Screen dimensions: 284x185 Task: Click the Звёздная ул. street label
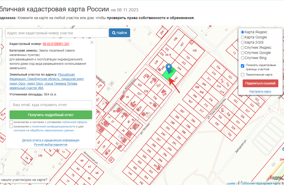(241, 147)
